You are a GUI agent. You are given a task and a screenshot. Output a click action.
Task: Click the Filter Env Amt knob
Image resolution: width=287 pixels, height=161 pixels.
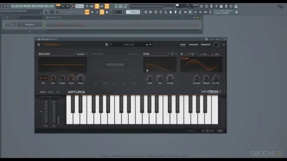[x=170, y=78]
